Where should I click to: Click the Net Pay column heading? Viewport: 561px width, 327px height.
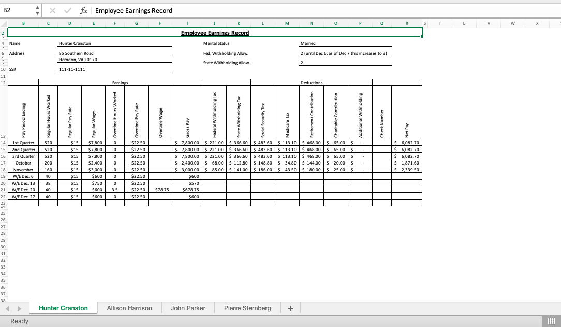point(407,112)
